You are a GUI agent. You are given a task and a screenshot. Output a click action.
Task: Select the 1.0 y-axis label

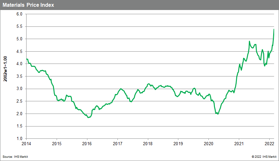tap(19, 139)
